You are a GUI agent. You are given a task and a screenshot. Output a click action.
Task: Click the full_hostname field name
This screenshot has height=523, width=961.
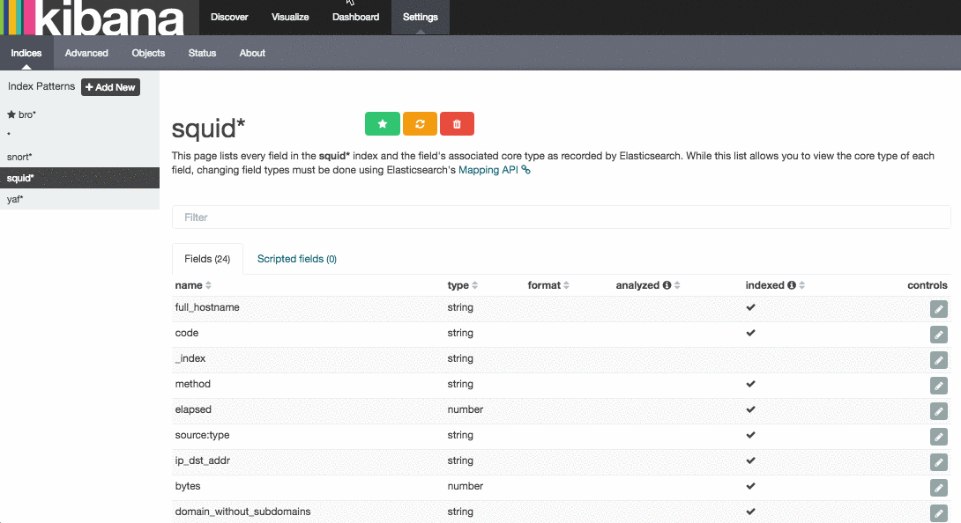click(x=207, y=307)
